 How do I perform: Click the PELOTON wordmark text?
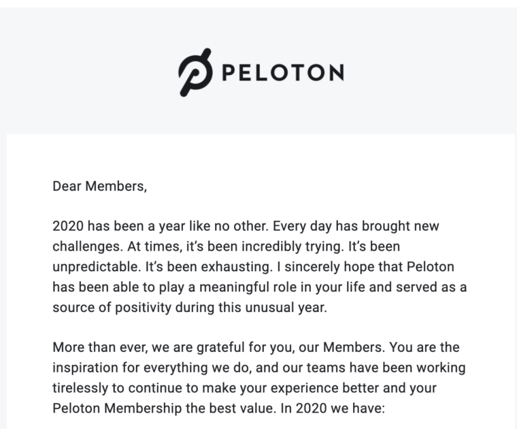pos(282,72)
